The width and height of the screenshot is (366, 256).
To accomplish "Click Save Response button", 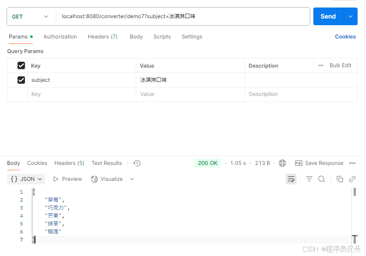I will (x=319, y=163).
